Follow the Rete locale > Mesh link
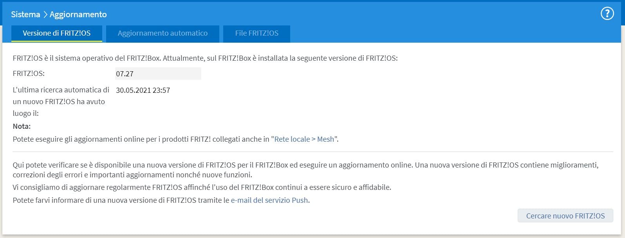Viewport: 625px width, 238px height. (x=304, y=139)
